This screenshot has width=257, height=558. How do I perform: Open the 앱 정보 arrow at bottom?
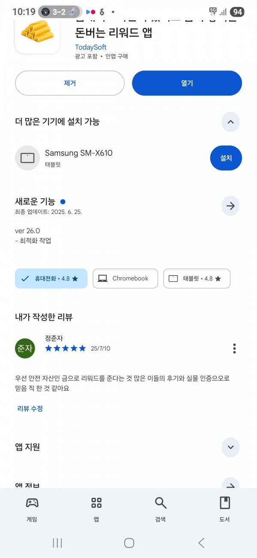pos(230,485)
